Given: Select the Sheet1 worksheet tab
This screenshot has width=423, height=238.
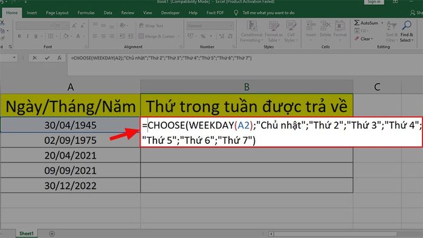Looking at the screenshot, I should [26, 233].
